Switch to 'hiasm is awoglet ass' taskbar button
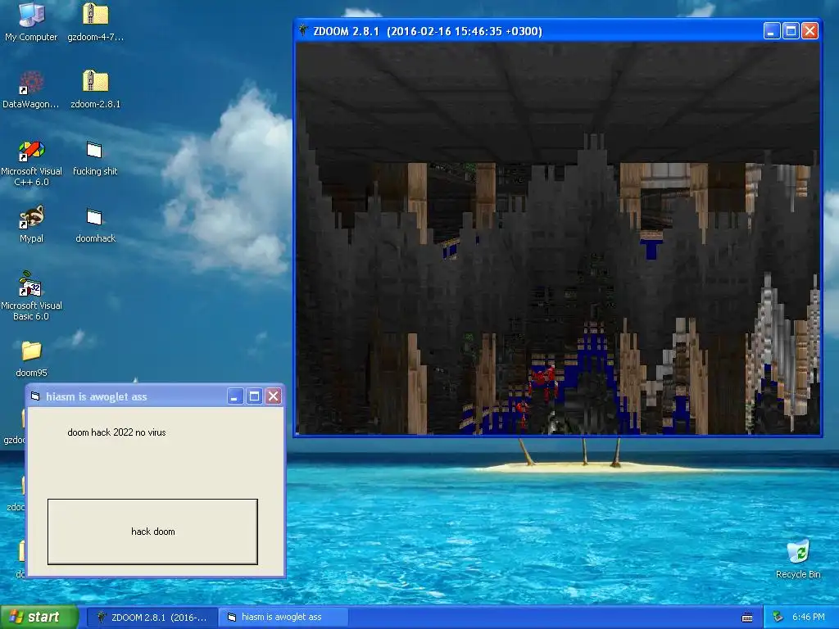This screenshot has width=839, height=629. point(283,618)
